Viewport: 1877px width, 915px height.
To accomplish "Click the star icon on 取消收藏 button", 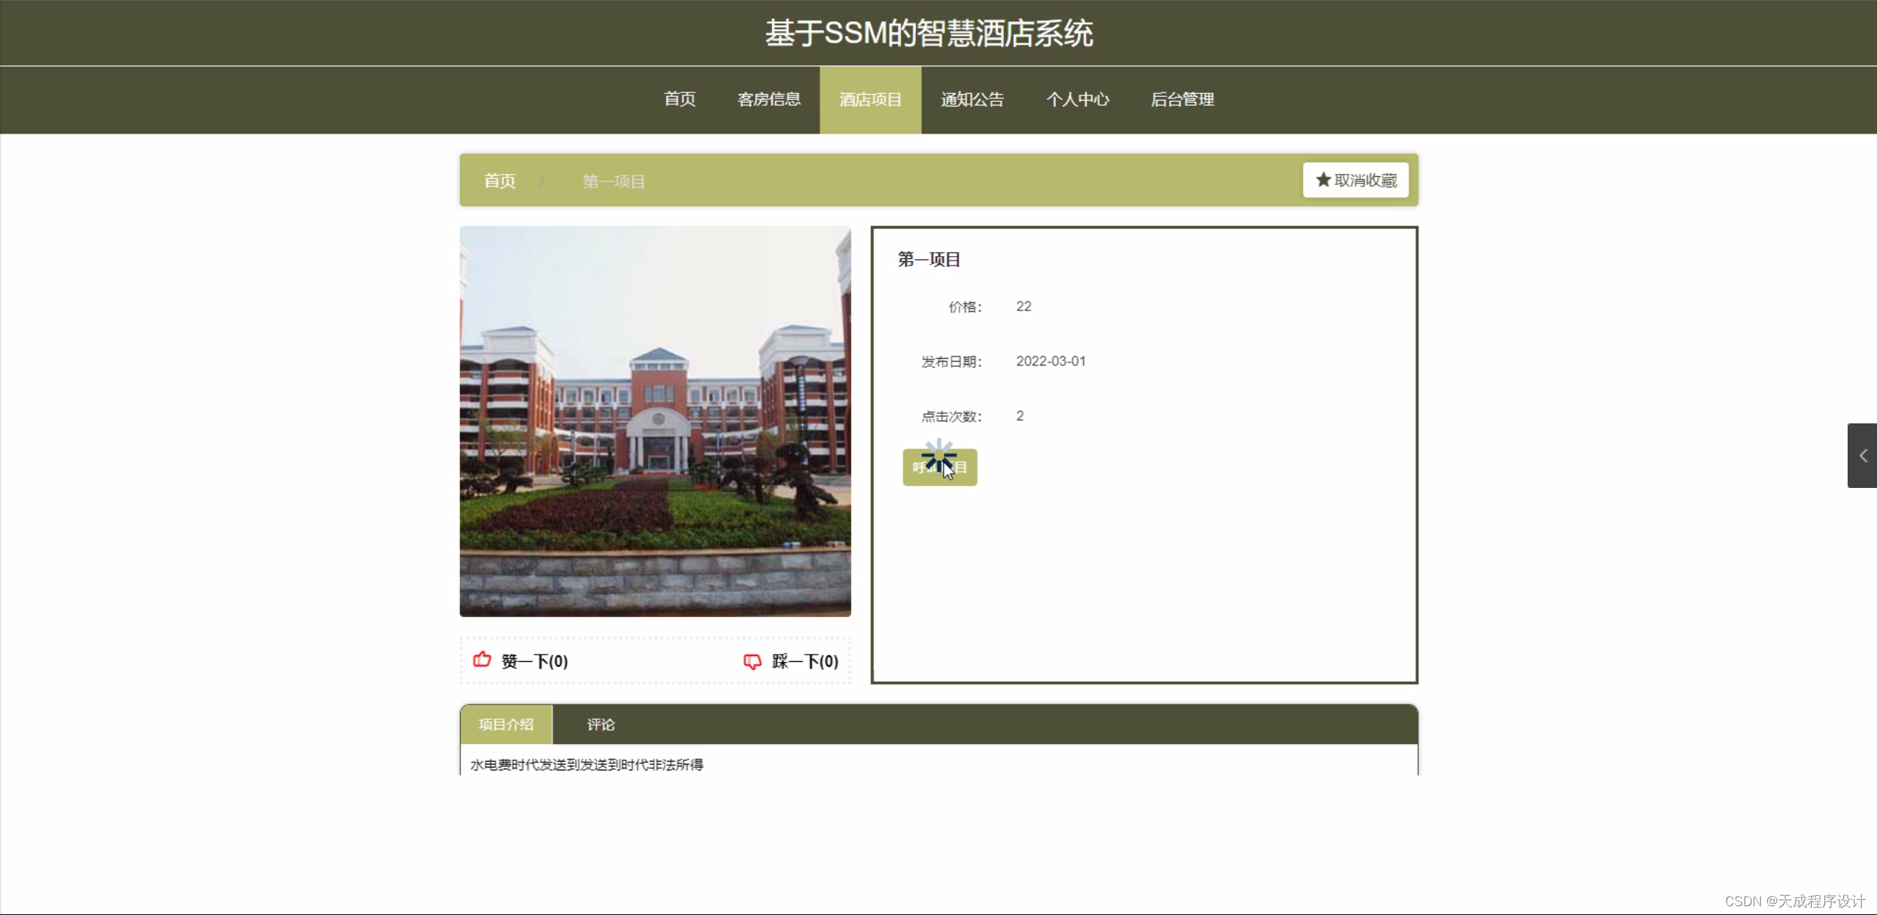I will [x=1322, y=180].
